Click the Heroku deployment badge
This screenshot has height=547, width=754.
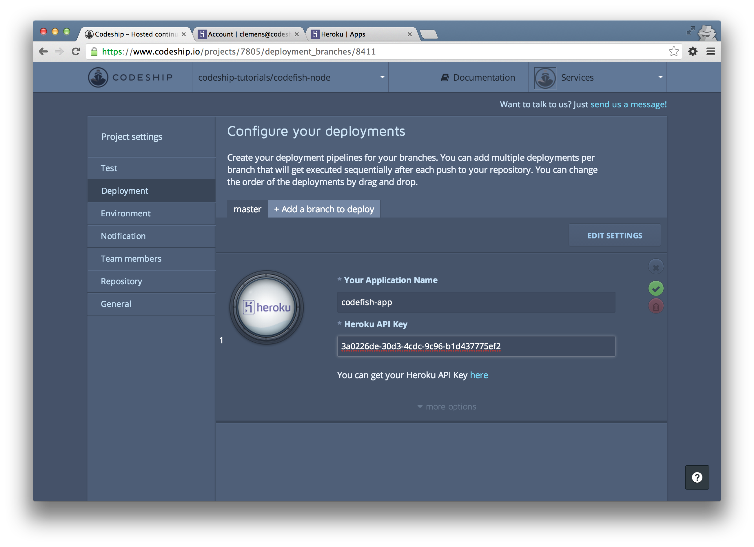tap(266, 307)
